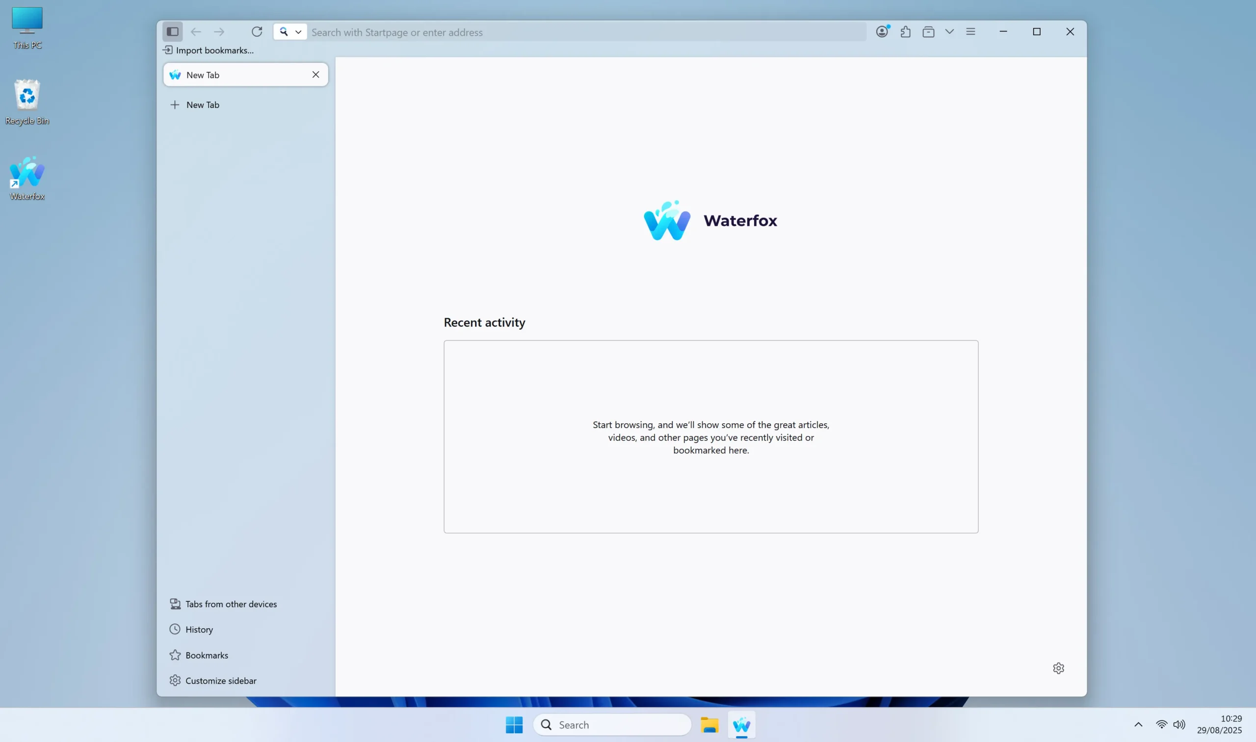Viewport: 1256px width, 742px height.
Task: Close the New Tab tab
Action: (x=315, y=75)
